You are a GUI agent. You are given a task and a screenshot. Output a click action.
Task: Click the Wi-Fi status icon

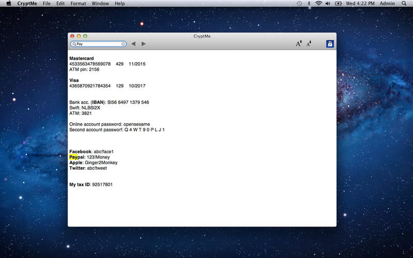click(319, 4)
